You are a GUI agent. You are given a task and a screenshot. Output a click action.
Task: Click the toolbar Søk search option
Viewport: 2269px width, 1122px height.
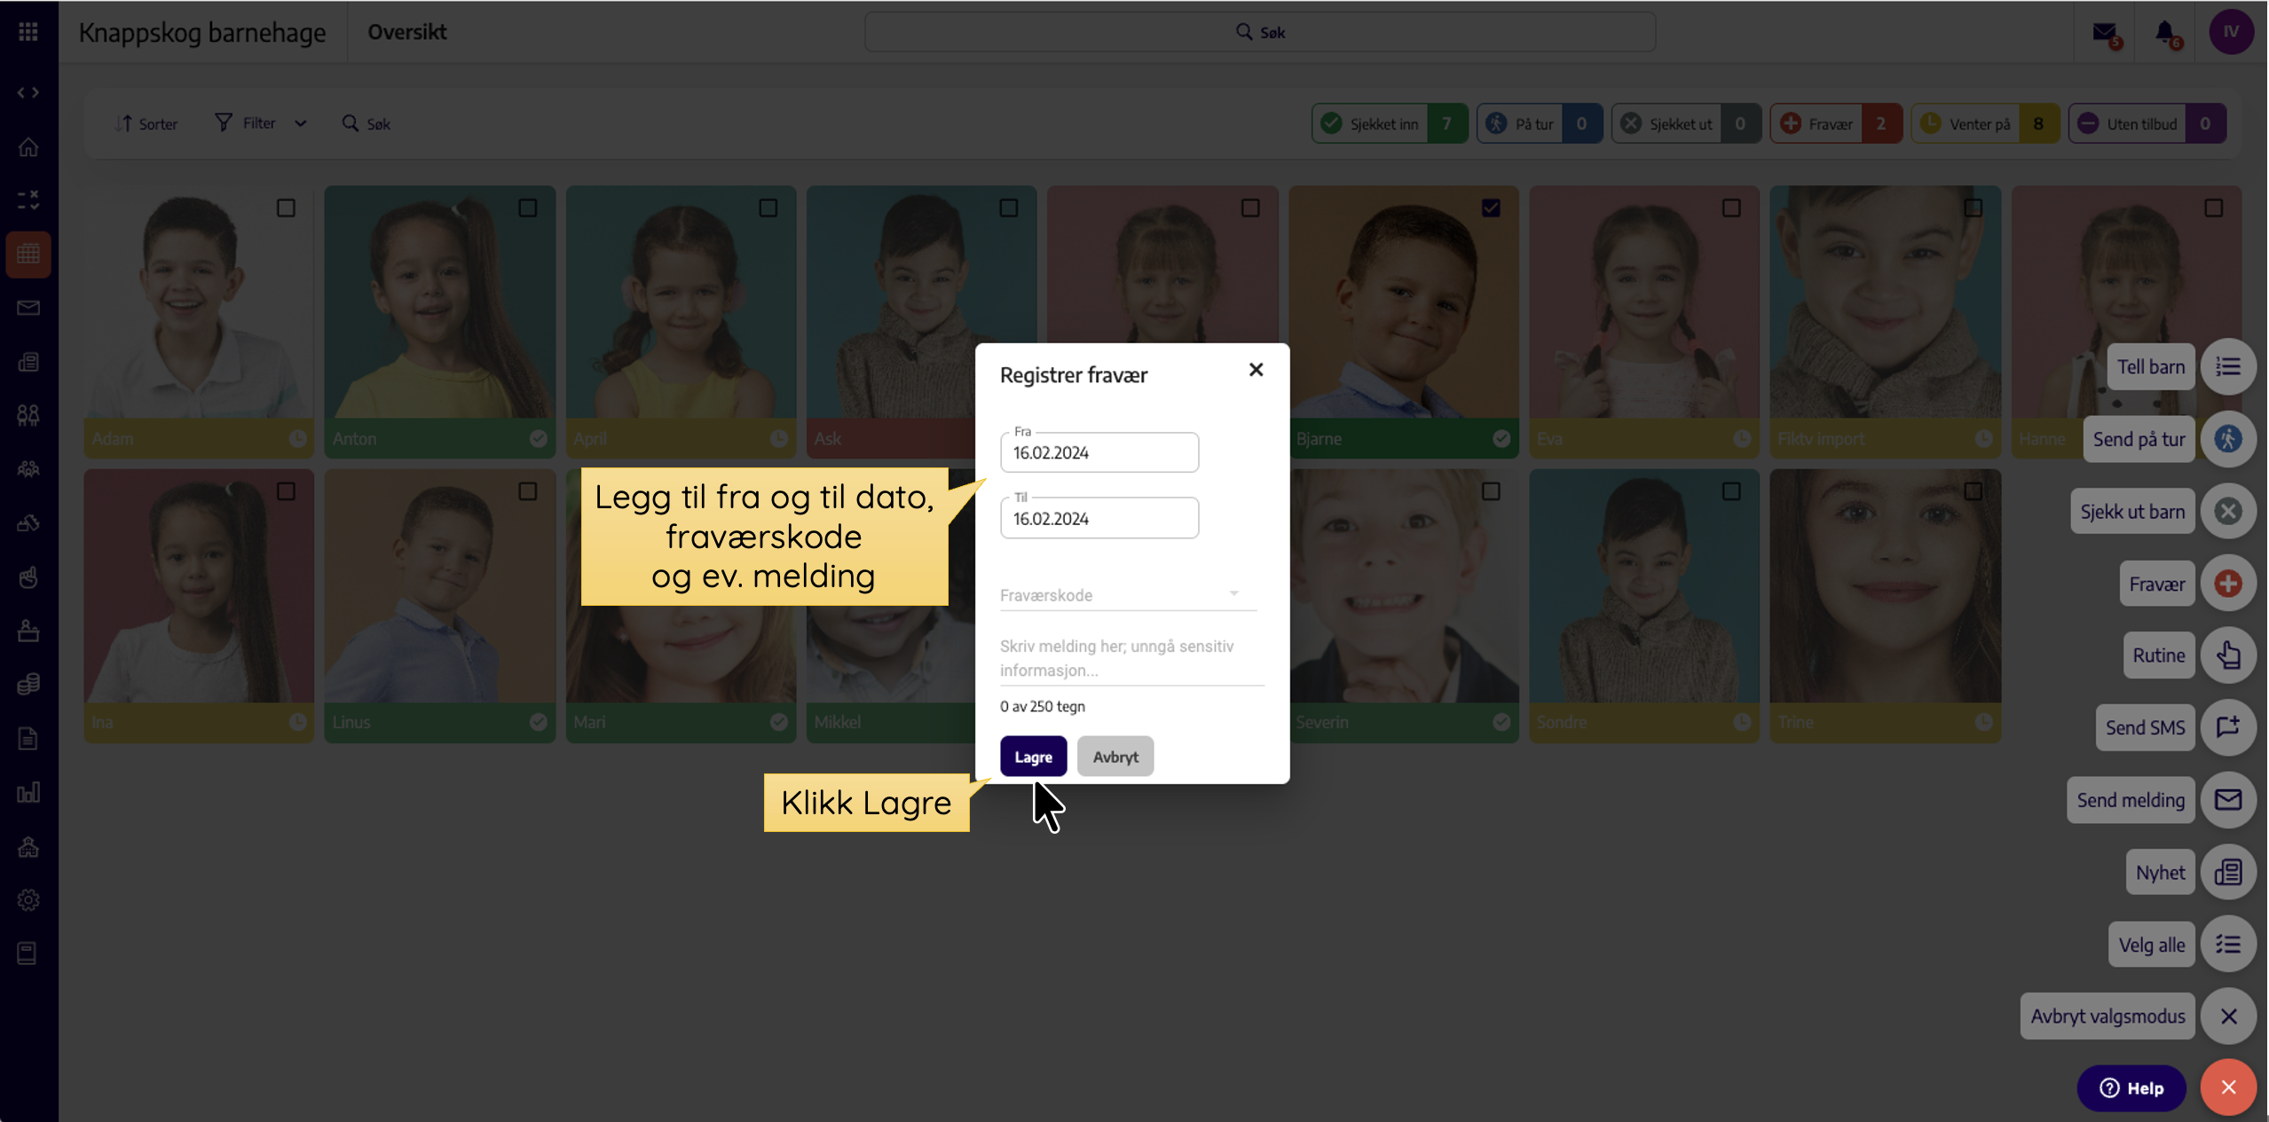[x=366, y=123]
